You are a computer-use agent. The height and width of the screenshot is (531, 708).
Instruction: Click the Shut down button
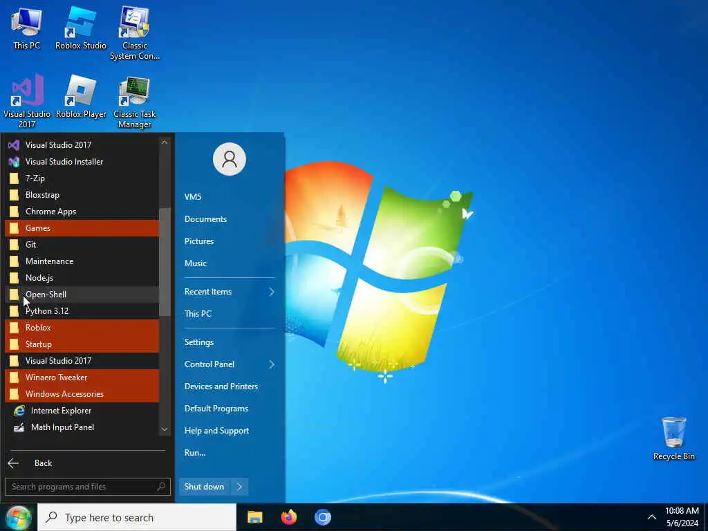[204, 487]
